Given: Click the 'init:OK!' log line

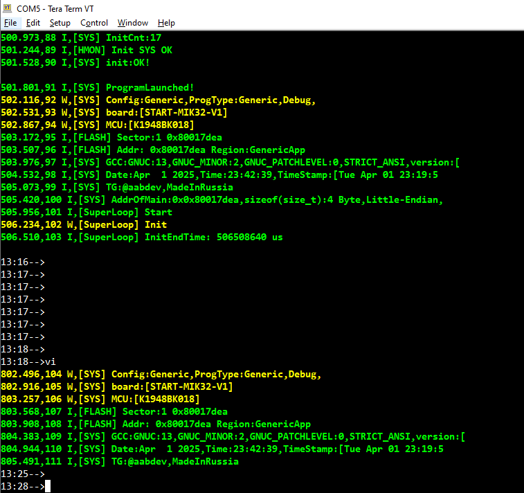Looking at the screenshot, I should tap(75, 62).
